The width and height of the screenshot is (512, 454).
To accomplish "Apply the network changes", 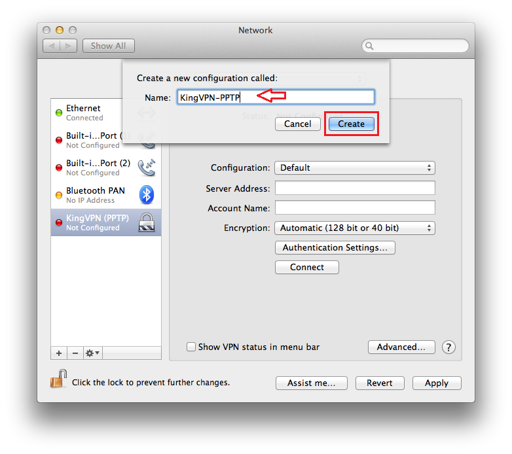I will click(437, 383).
